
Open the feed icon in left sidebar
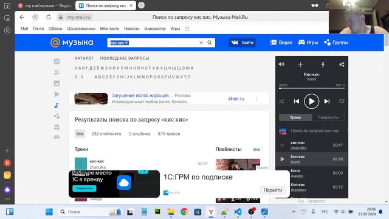pyautogui.click(x=57, y=61)
